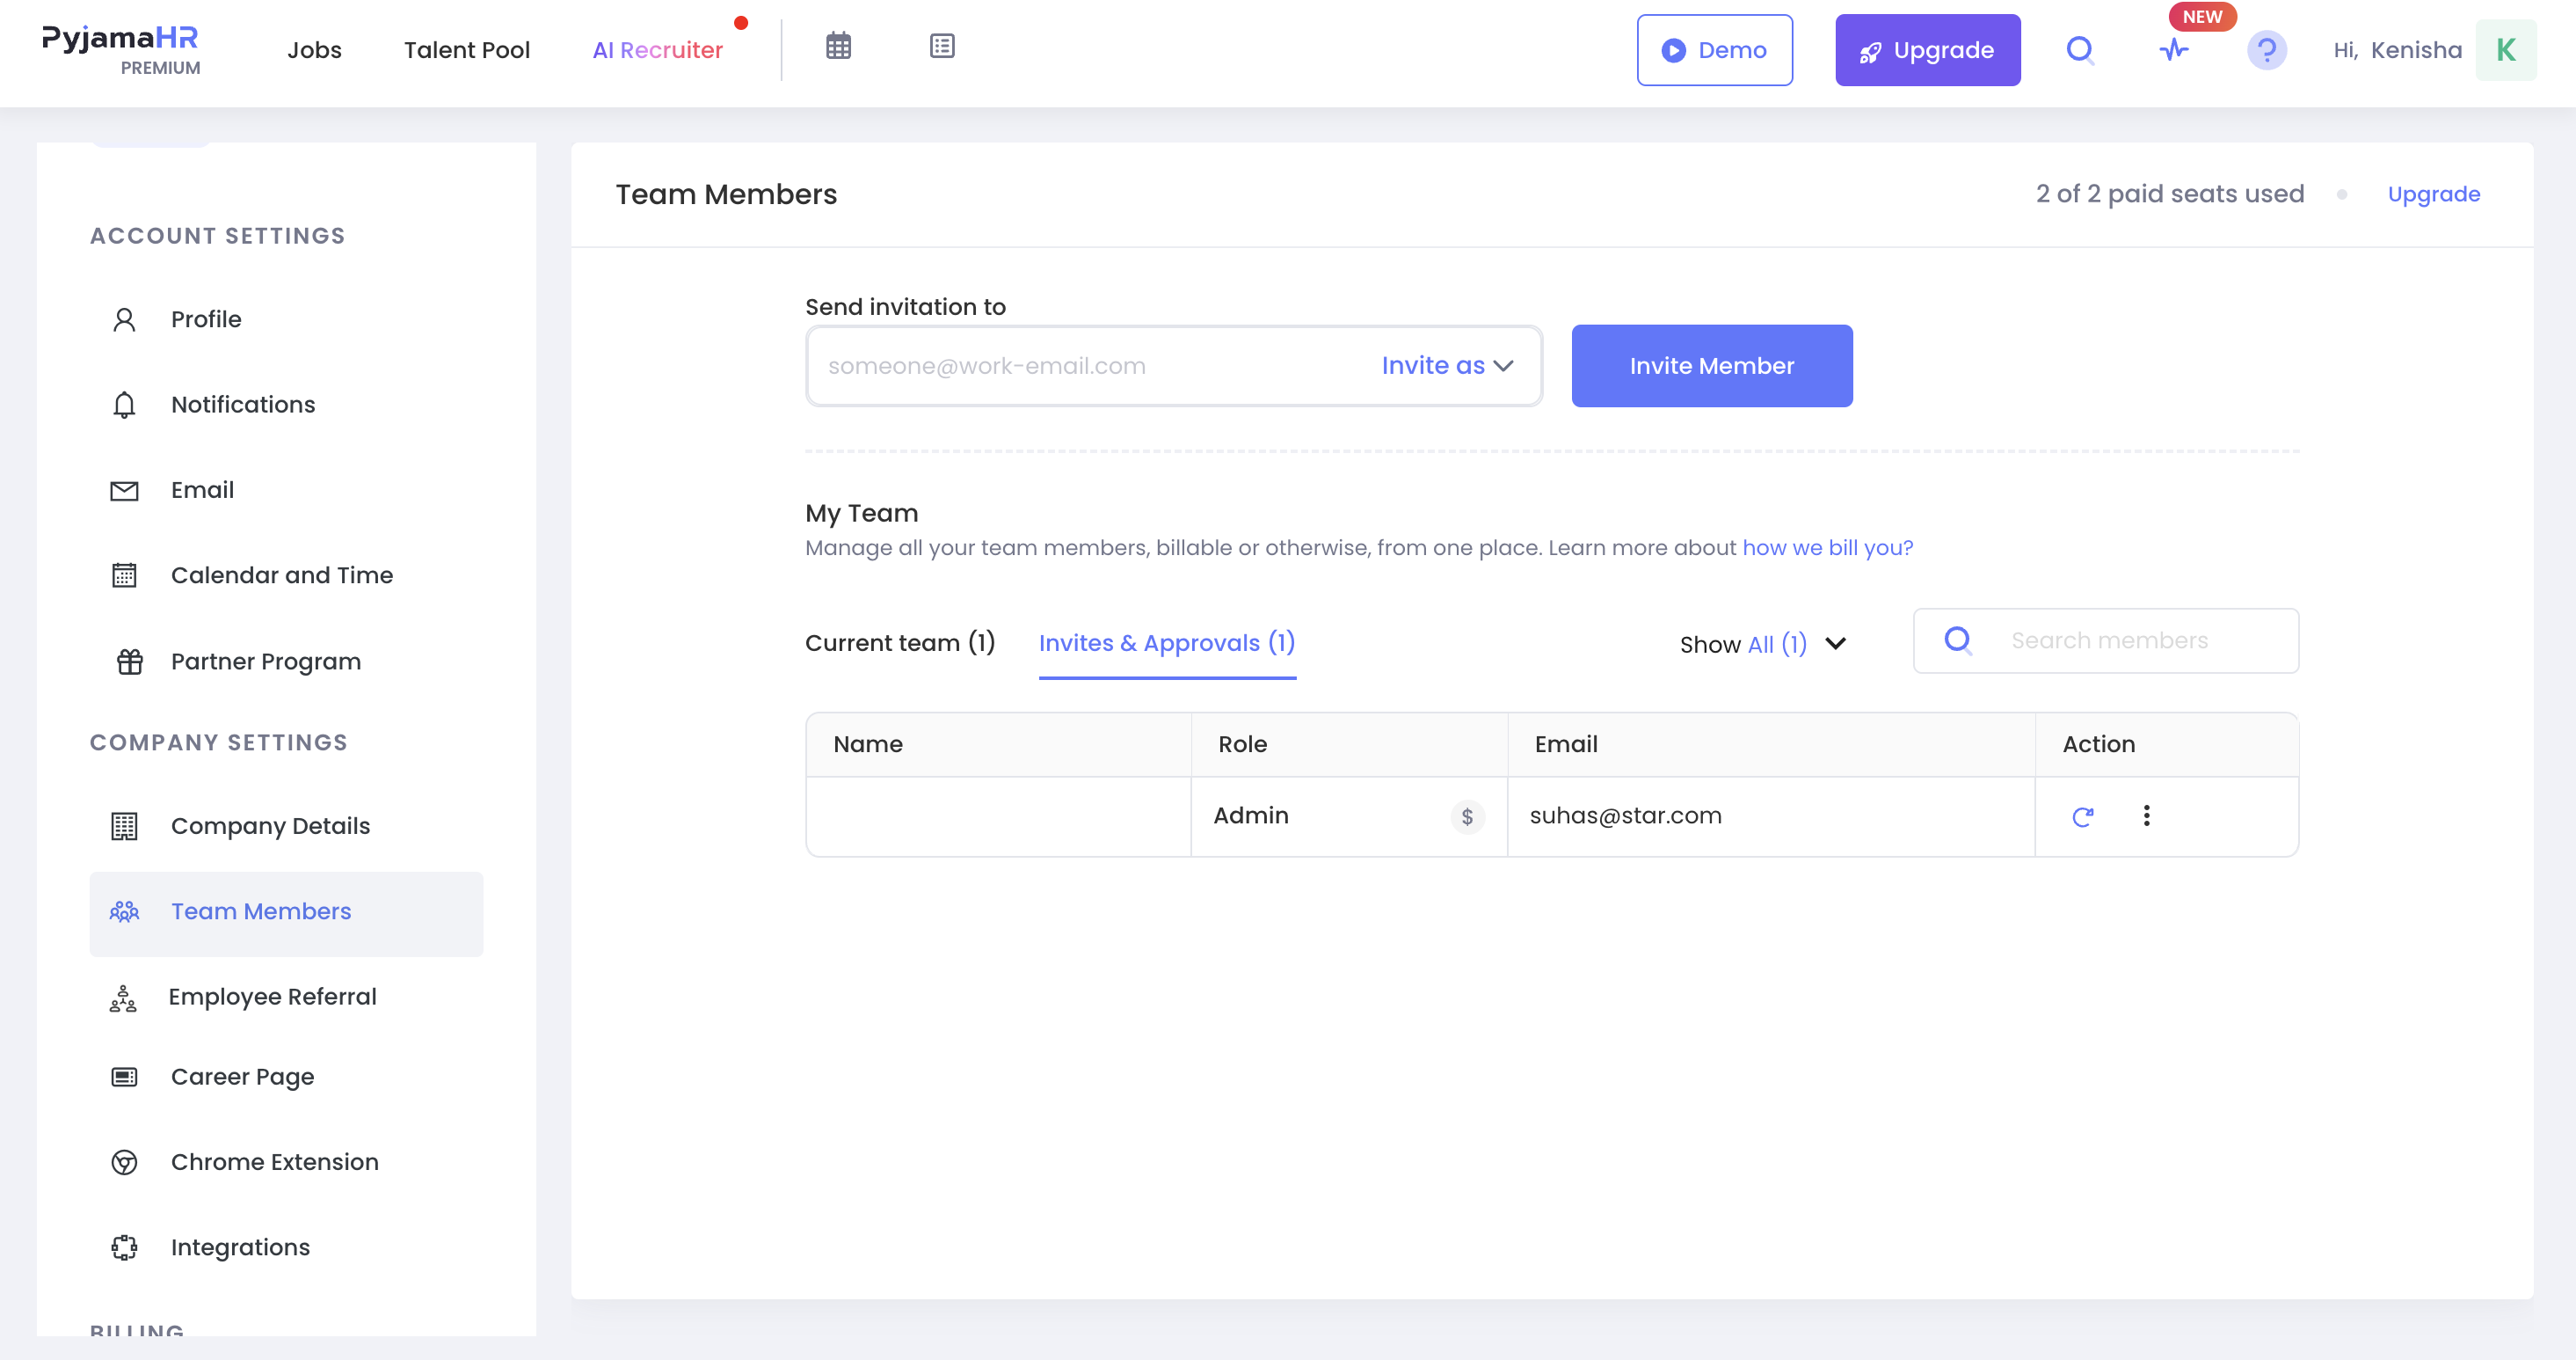2576x1360 pixels.
Task: Click the Invite Member button
Action: coord(1712,366)
